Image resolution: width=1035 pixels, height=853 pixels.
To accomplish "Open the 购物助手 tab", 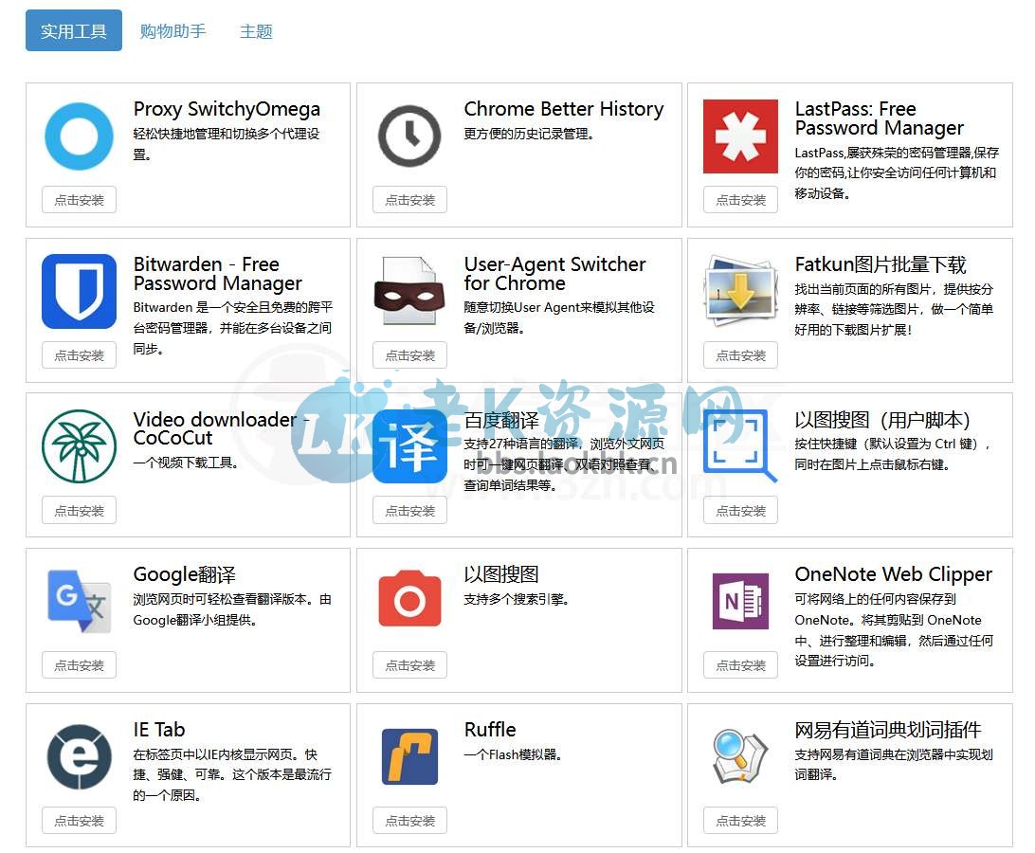I will pos(172,31).
